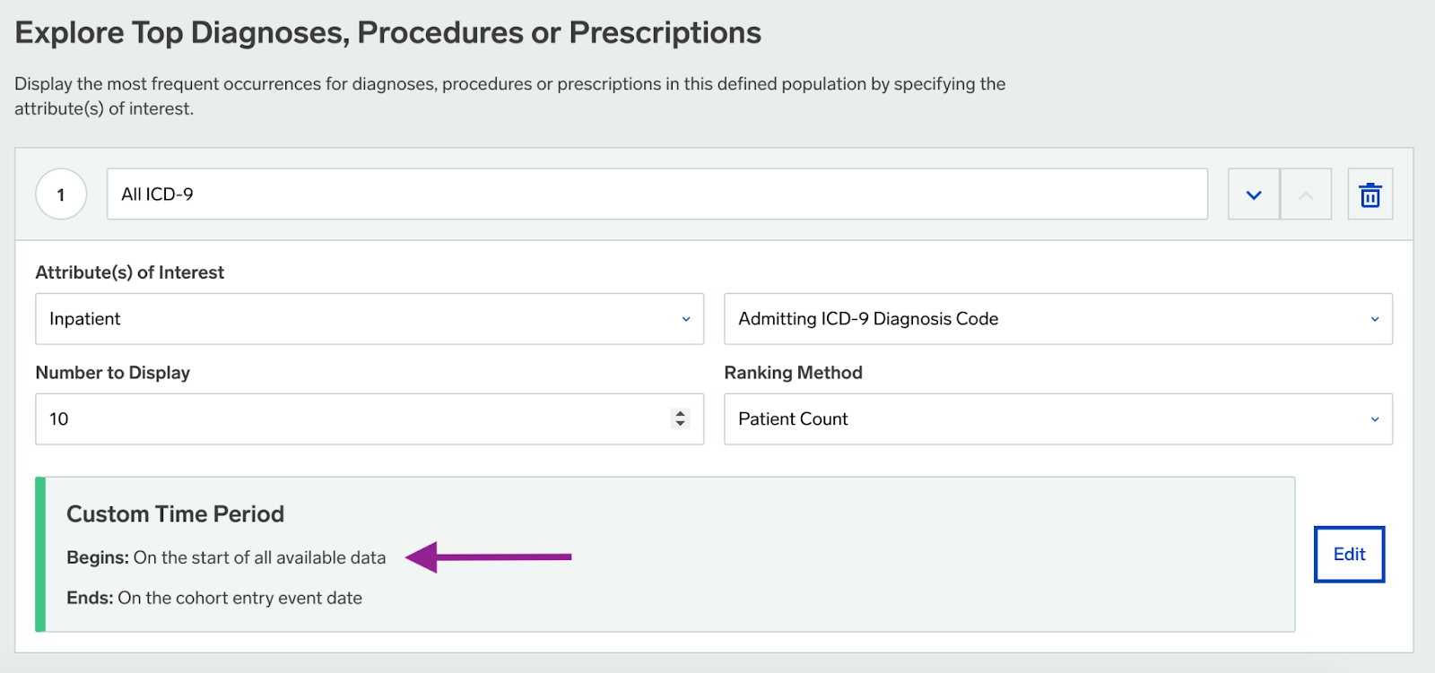Click the greyed-out up chevron button
The width and height of the screenshot is (1435, 673).
[1306, 194]
